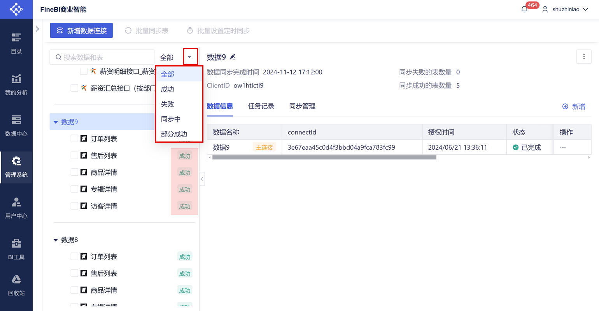599x311 pixels.
Task: Click the user avatar icon
Action: click(x=545, y=9)
